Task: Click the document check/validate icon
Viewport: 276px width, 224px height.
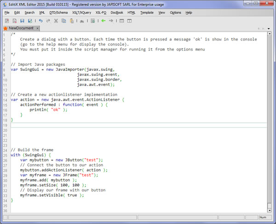Action: (x=93, y=21)
